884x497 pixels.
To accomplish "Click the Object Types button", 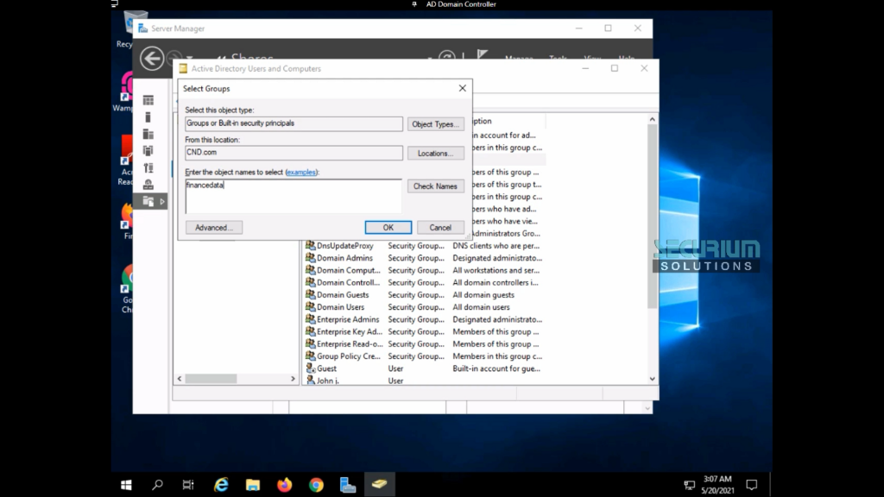I will point(435,124).
